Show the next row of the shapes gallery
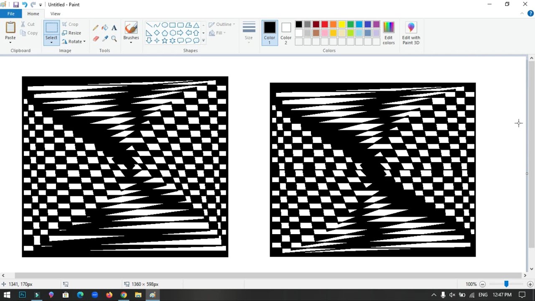 point(204,33)
